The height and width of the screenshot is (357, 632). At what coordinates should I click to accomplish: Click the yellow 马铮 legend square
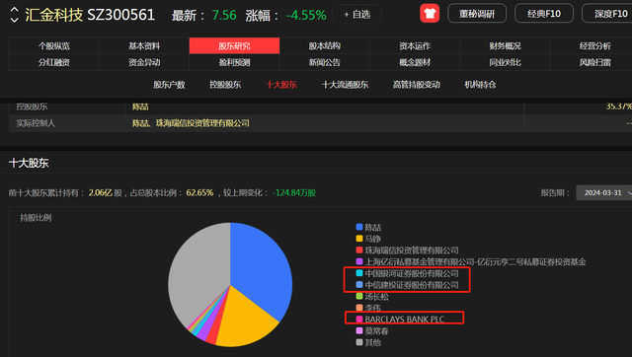tap(359, 239)
